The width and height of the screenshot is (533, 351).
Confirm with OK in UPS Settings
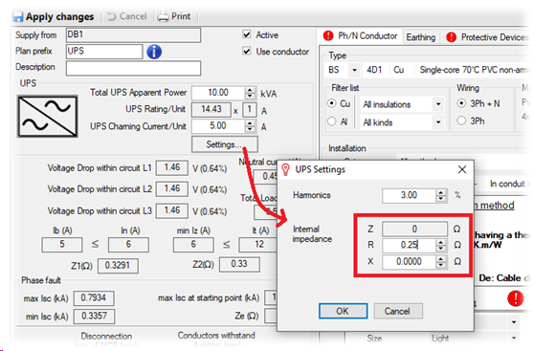(343, 311)
